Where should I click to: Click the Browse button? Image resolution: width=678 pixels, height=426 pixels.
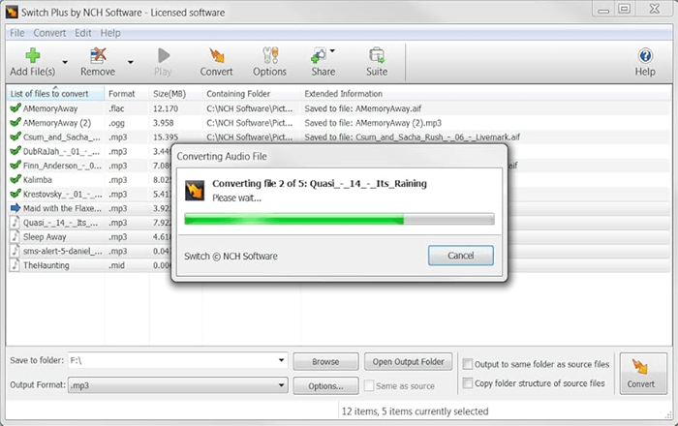click(325, 362)
